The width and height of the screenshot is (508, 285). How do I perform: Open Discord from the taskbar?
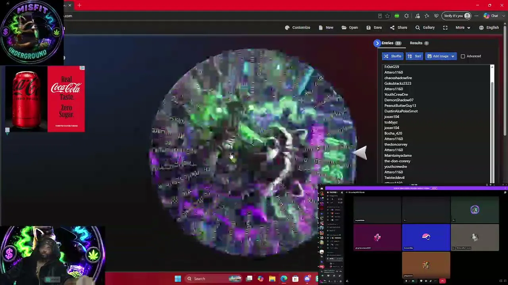coord(307,279)
